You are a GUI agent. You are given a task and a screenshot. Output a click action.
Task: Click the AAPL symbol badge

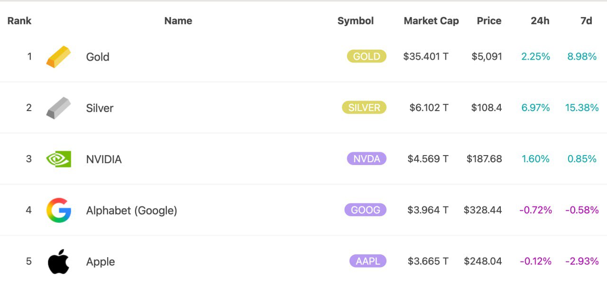pyautogui.click(x=368, y=261)
